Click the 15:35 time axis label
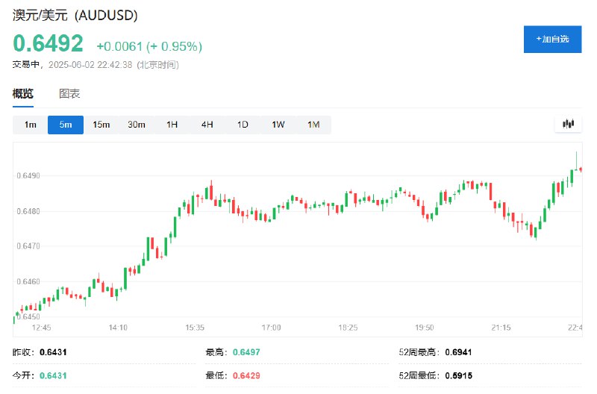This screenshot has height=394, width=597. (195, 328)
